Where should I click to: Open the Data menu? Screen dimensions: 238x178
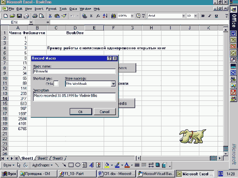coord(73,9)
